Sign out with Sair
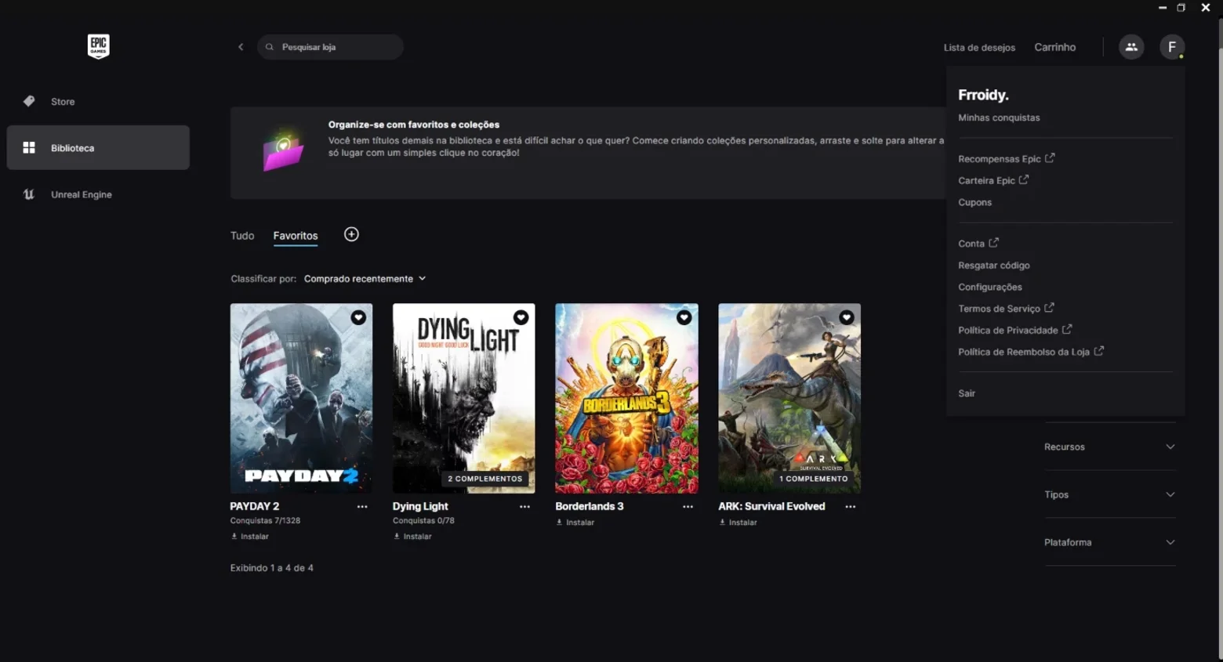This screenshot has width=1223, height=662. click(x=967, y=393)
